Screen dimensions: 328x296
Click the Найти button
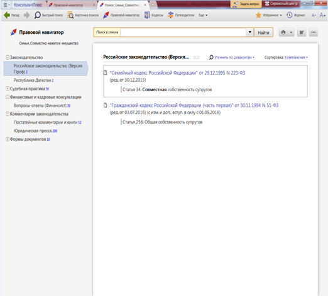pos(263,33)
